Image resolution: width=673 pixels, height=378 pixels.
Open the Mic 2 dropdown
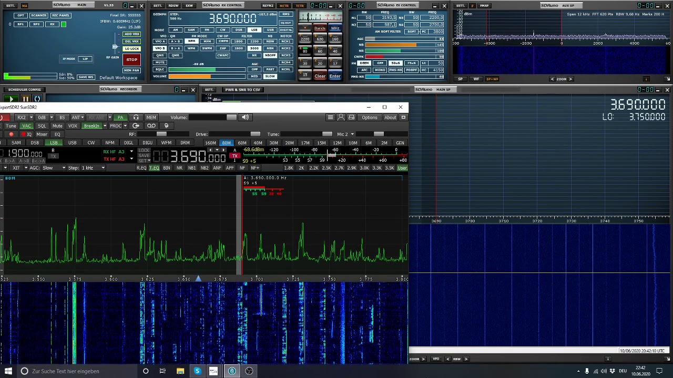[x=345, y=134]
